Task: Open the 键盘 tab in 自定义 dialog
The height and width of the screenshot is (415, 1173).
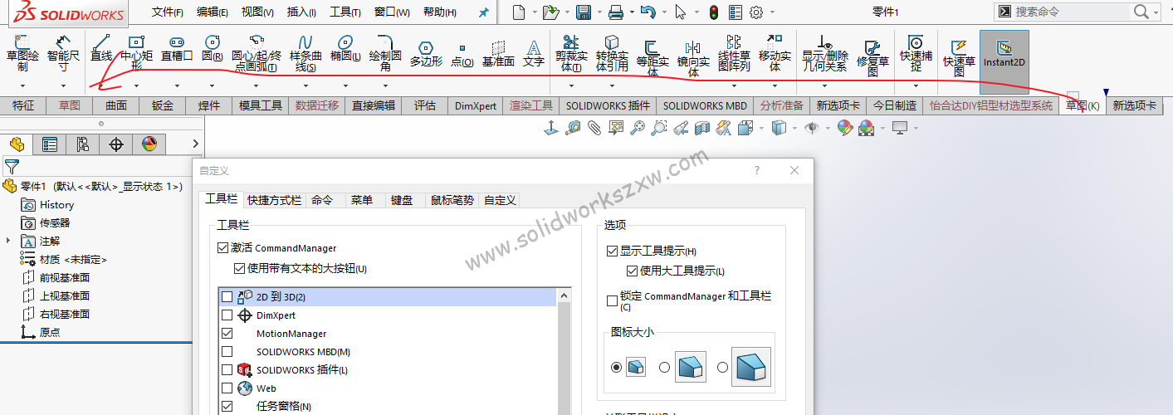Action: (402, 200)
